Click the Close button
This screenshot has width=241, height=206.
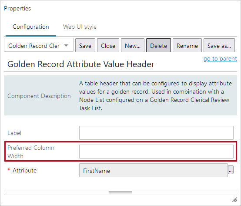coord(108,45)
